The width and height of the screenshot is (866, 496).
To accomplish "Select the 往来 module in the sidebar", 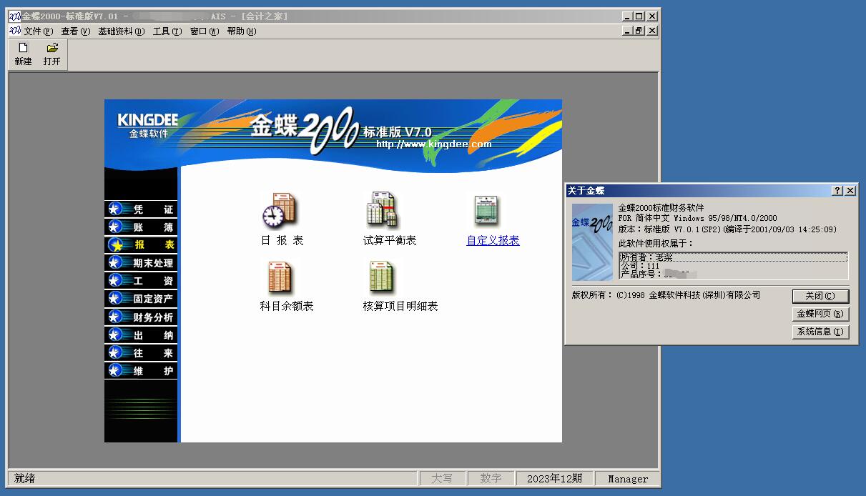I will pyautogui.click(x=141, y=353).
